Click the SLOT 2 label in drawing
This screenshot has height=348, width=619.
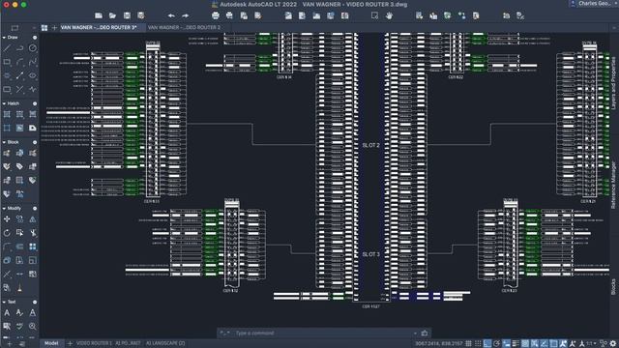370,145
